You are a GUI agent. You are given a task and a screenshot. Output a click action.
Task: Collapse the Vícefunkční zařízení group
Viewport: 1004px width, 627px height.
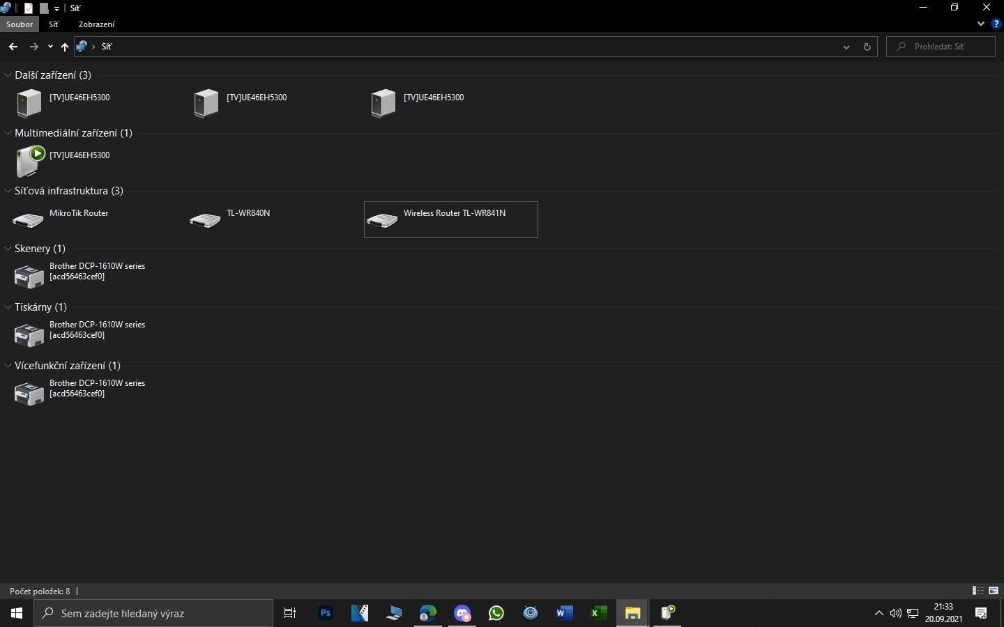[8, 365]
